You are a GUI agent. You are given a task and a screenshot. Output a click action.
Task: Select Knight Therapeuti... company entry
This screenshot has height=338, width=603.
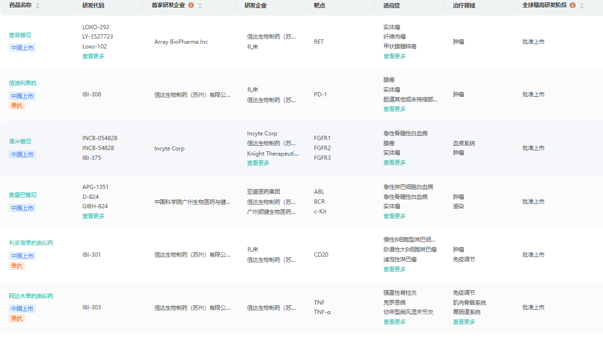click(273, 154)
